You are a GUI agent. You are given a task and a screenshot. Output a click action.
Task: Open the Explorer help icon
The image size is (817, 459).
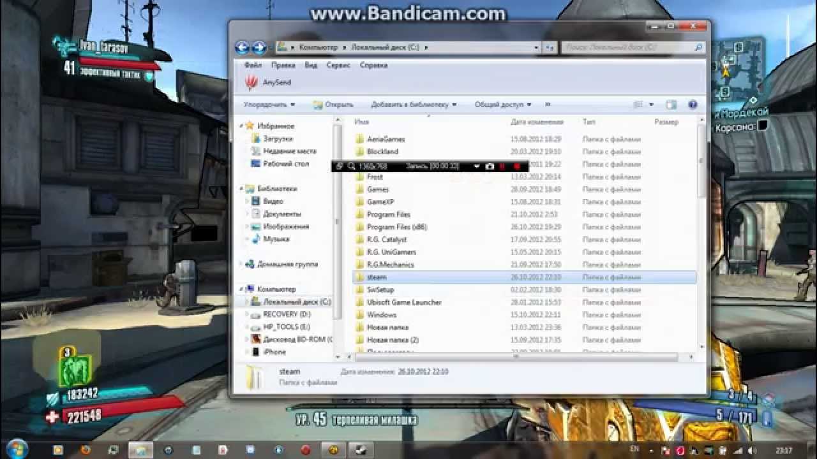[x=693, y=105]
